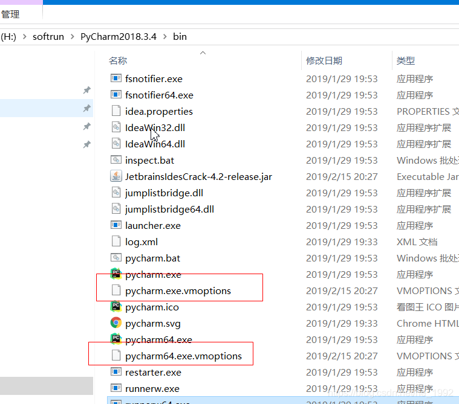Select the idea.properties file icon
The height and width of the screenshot is (404, 459).
(116, 111)
